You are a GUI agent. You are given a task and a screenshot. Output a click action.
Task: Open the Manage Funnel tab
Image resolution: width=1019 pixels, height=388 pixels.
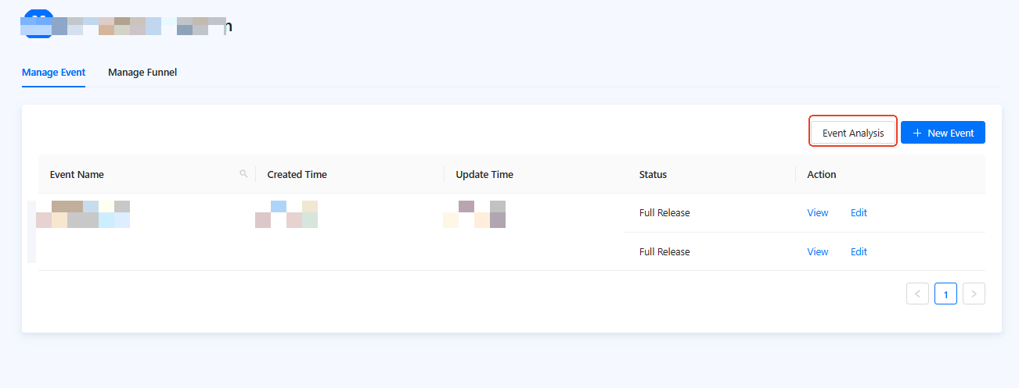click(x=142, y=73)
